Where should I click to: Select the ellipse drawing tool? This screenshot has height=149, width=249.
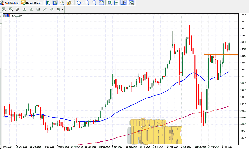(52, 9)
